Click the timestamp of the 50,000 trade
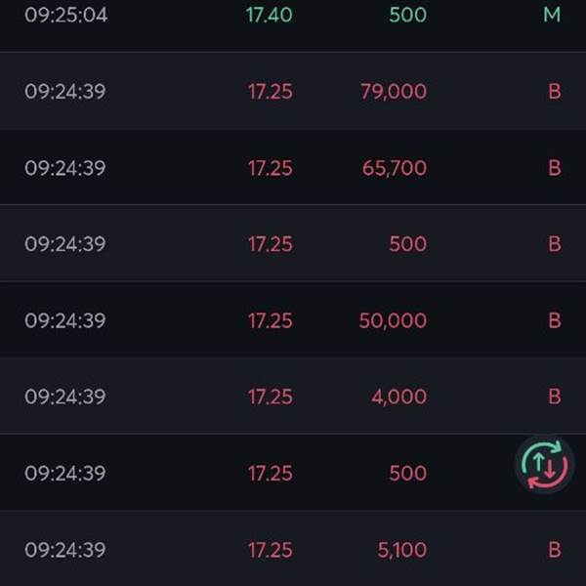The width and height of the screenshot is (586, 586). click(65, 320)
